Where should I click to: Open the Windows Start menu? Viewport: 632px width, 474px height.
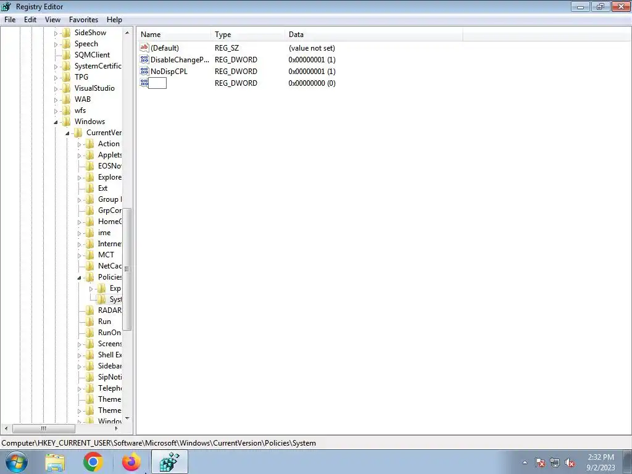pyautogui.click(x=16, y=462)
